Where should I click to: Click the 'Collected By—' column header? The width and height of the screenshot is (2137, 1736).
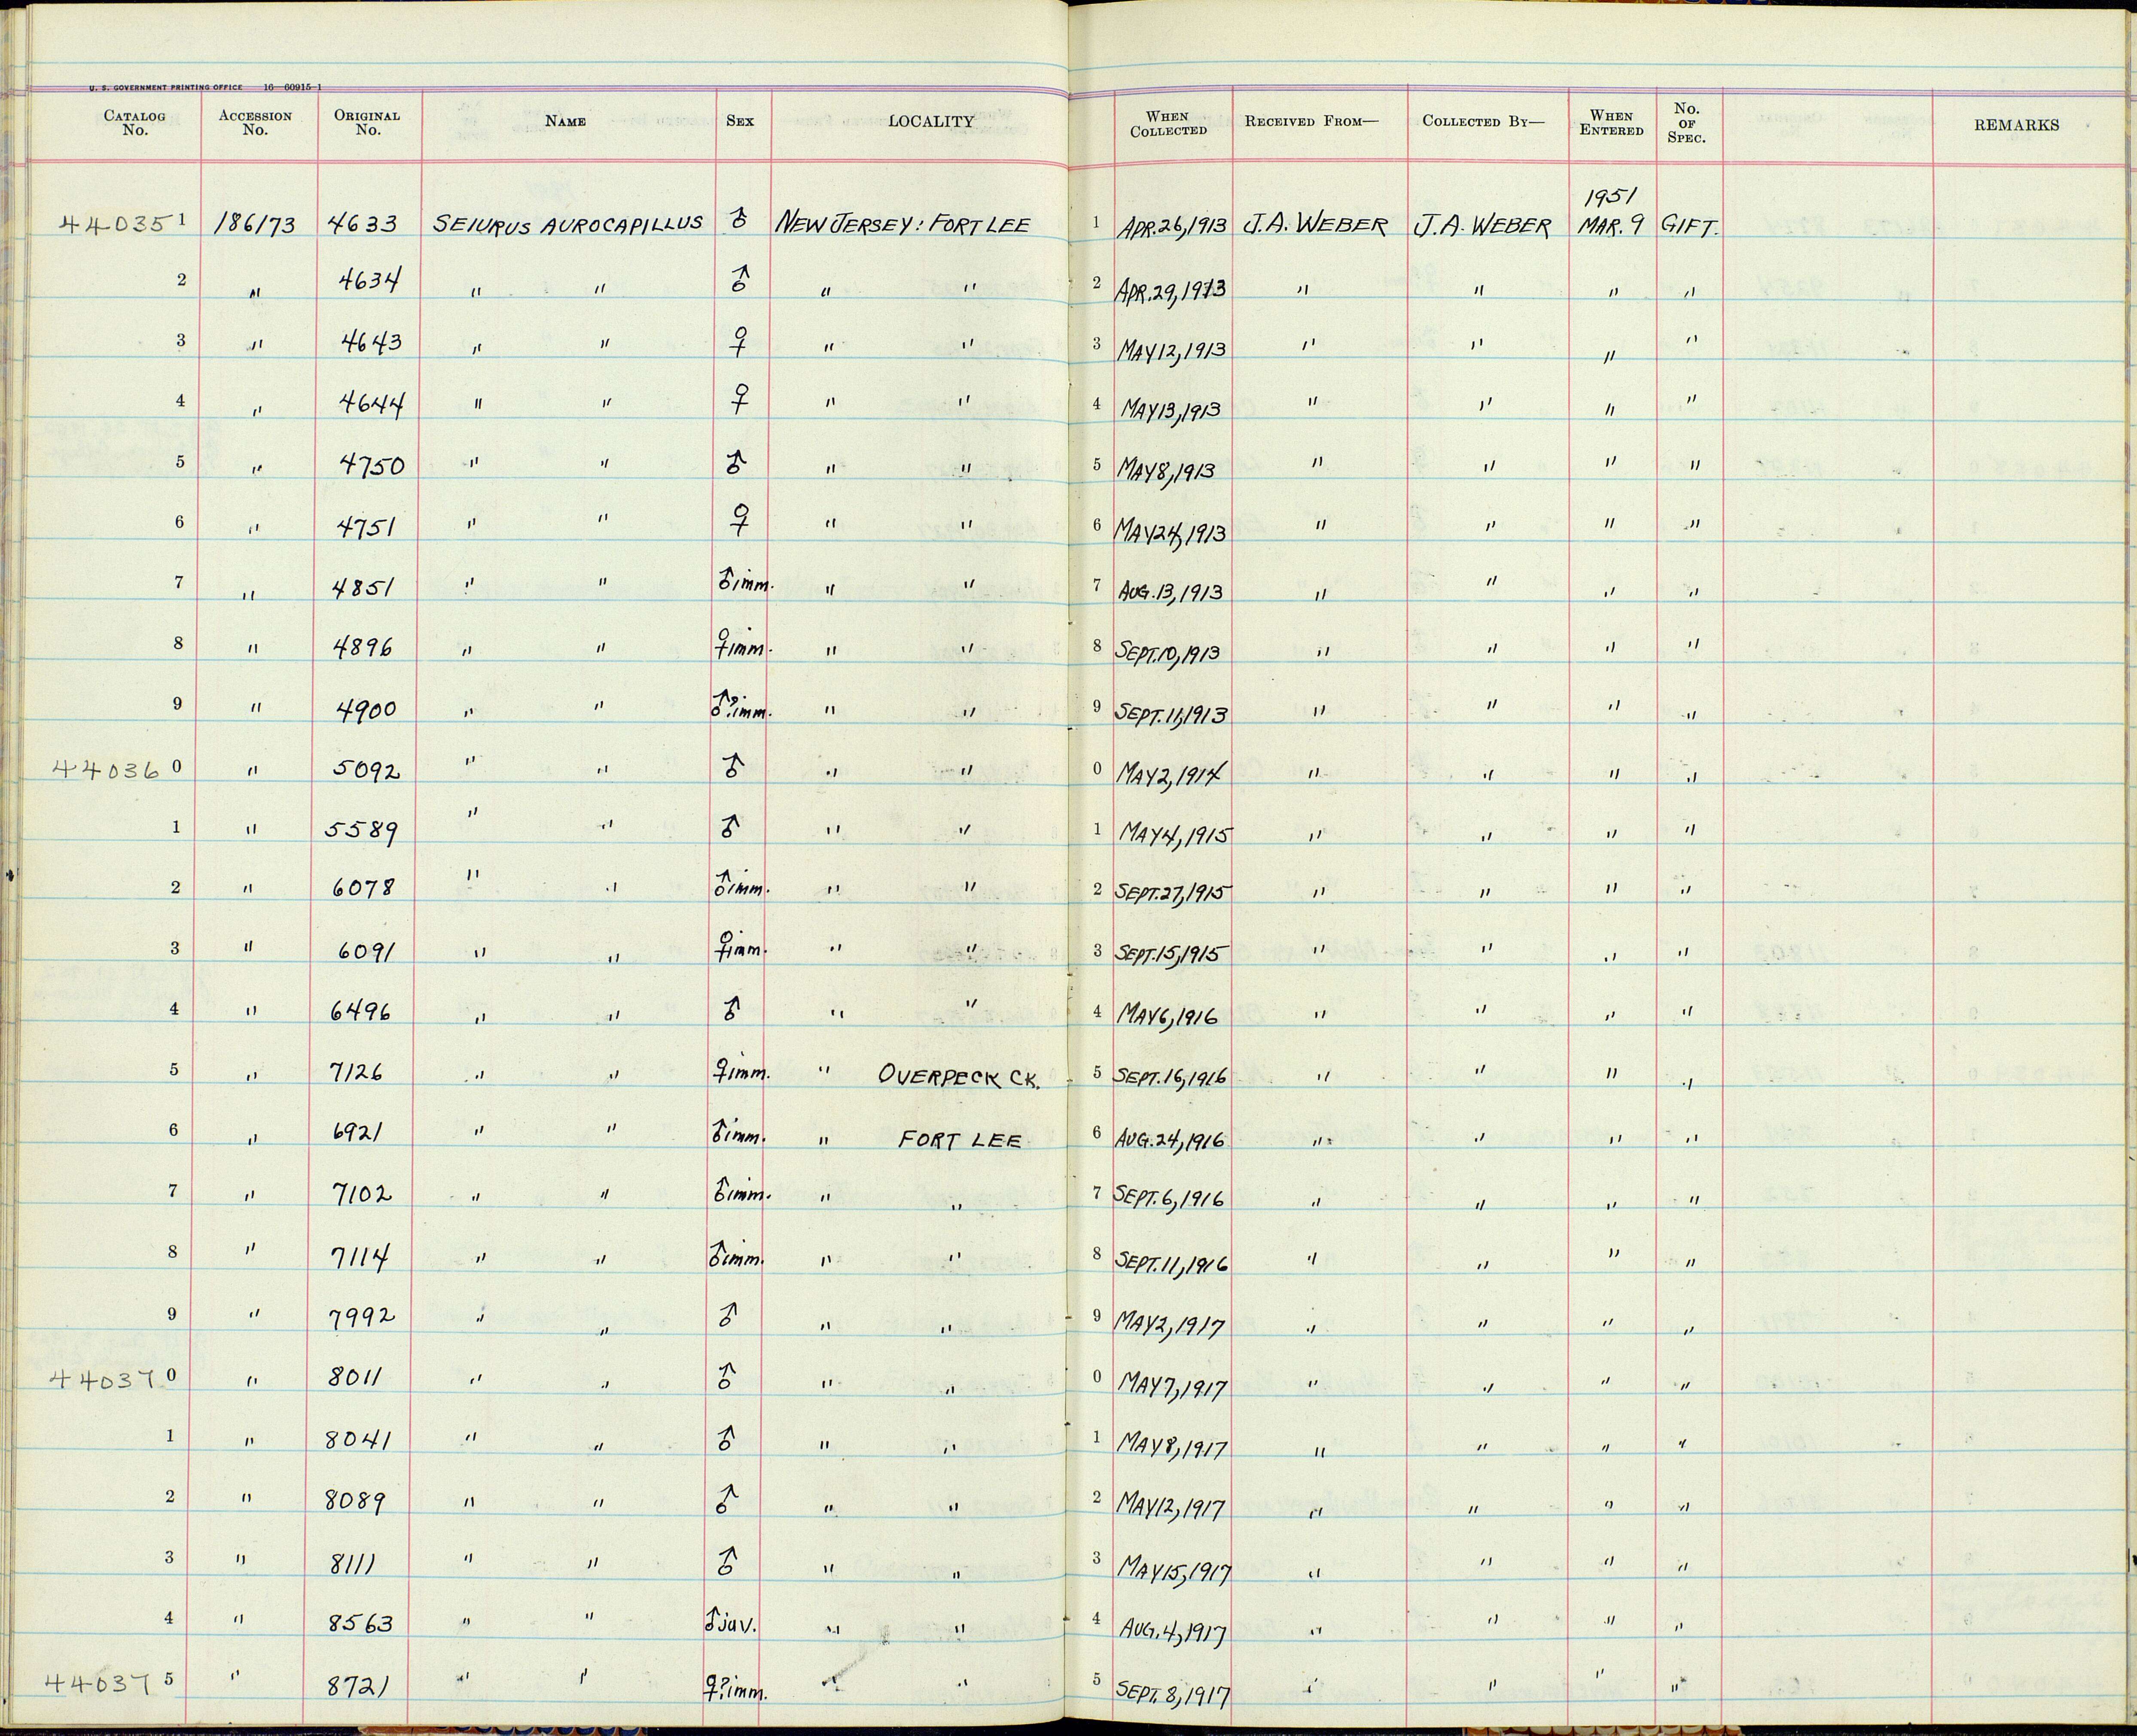click(1484, 122)
